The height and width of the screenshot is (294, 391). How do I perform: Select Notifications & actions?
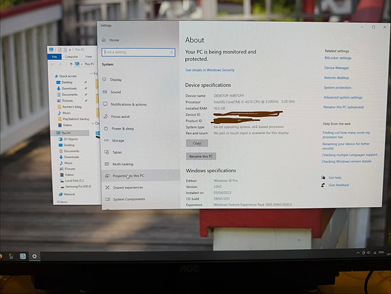(x=129, y=104)
